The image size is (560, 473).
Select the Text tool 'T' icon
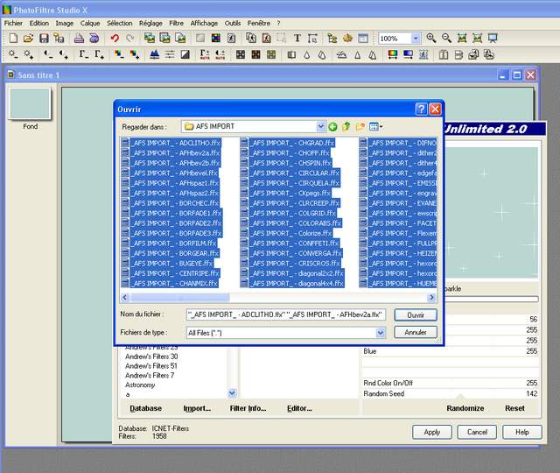[x=297, y=38]
